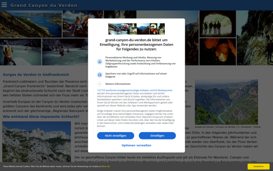This screenshot has width=273, height=171.
Task: Open Optionen verwalten link
Action: (x=136, y=145)
